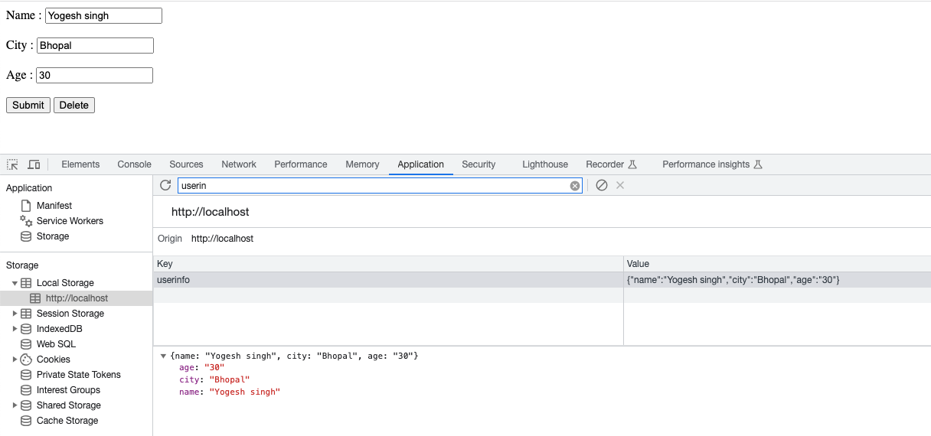Screen dimensions: 931x436
Task: Click into the Age input field
Action: pos(94,75)
